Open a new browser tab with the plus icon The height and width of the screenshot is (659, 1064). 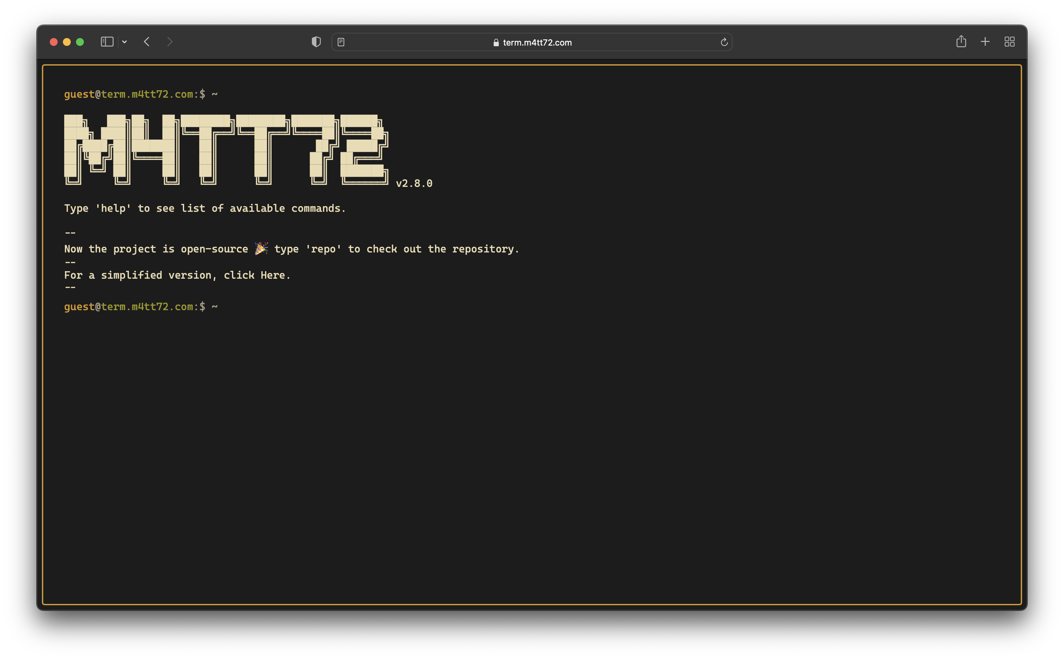tap(985, 41)
